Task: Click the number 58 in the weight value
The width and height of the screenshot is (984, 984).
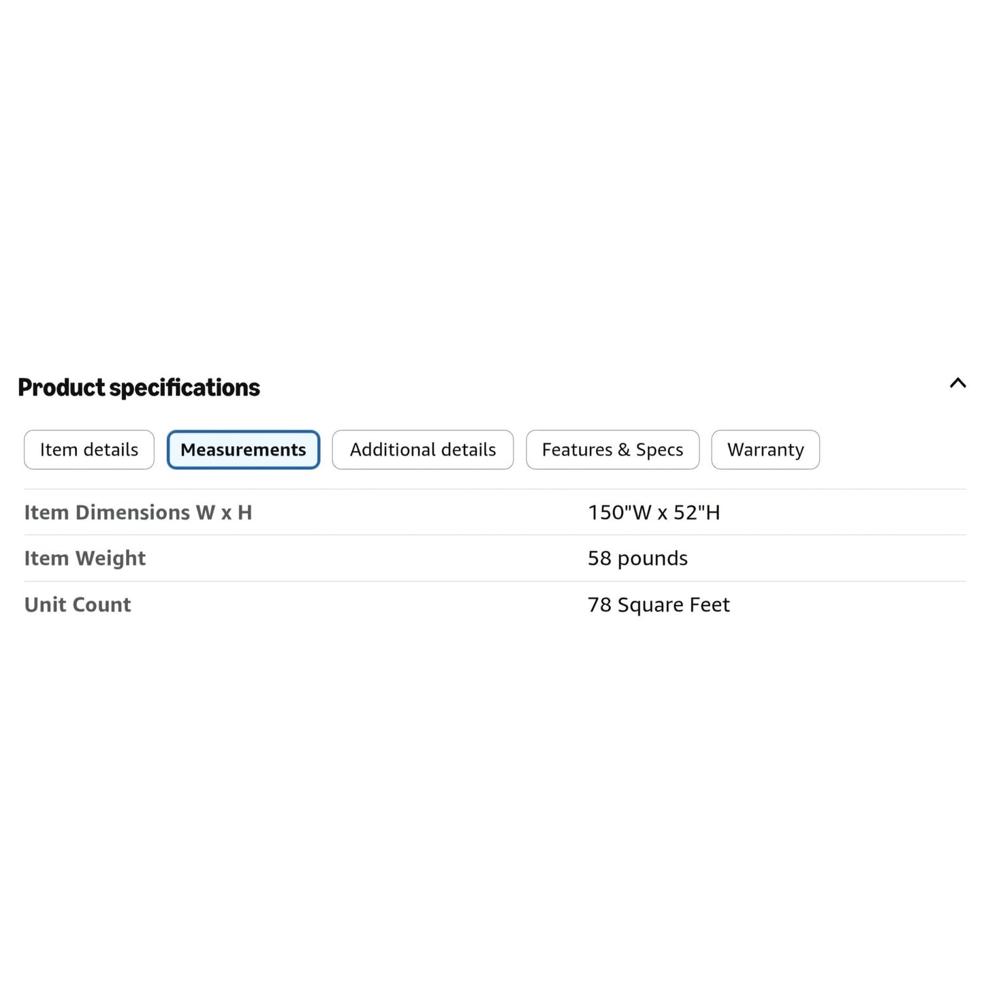Action: [x=599, y=558]
